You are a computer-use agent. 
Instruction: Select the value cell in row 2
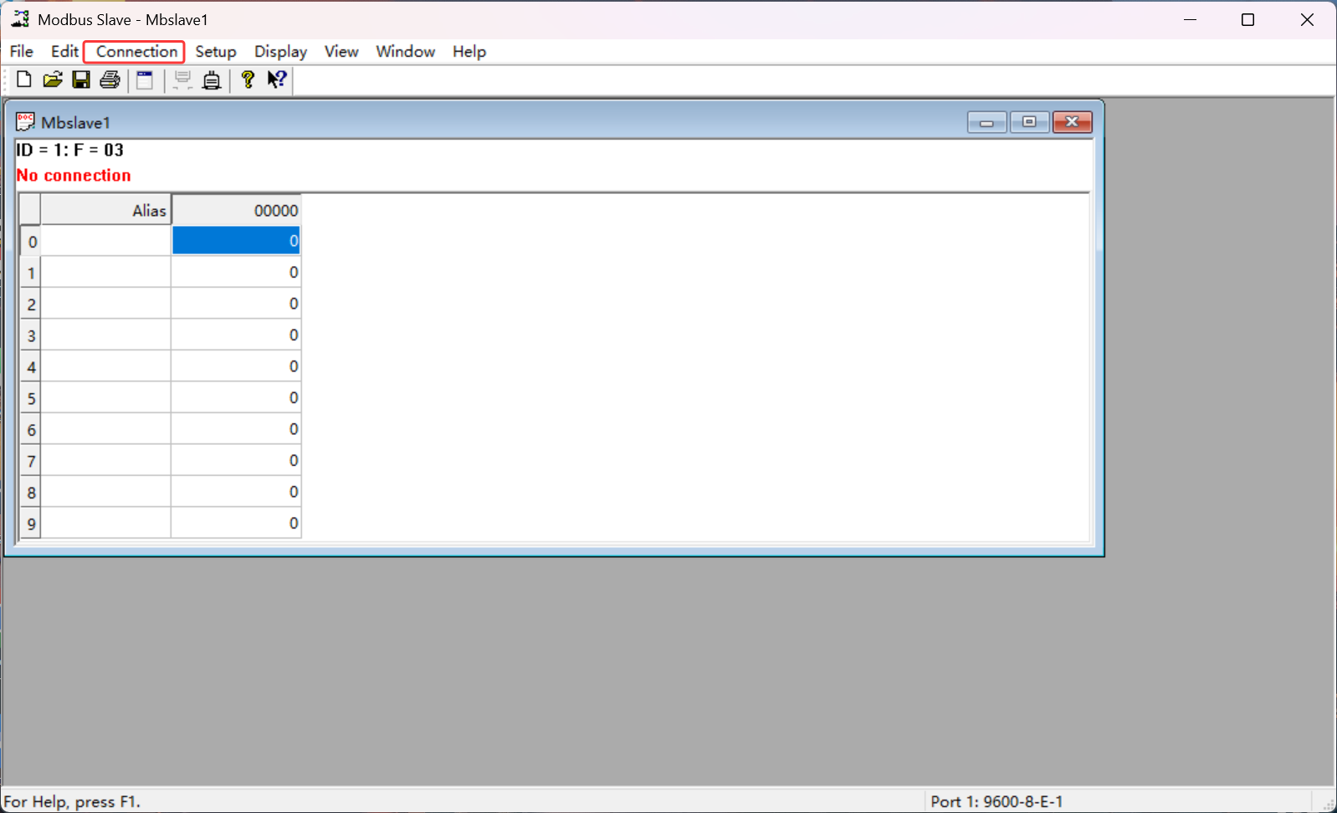pyautogui.click(x=236, y=304)
